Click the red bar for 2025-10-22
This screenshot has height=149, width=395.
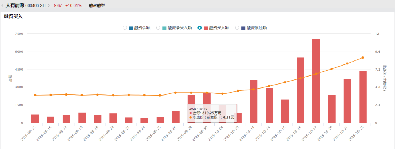tap(363, 97)
